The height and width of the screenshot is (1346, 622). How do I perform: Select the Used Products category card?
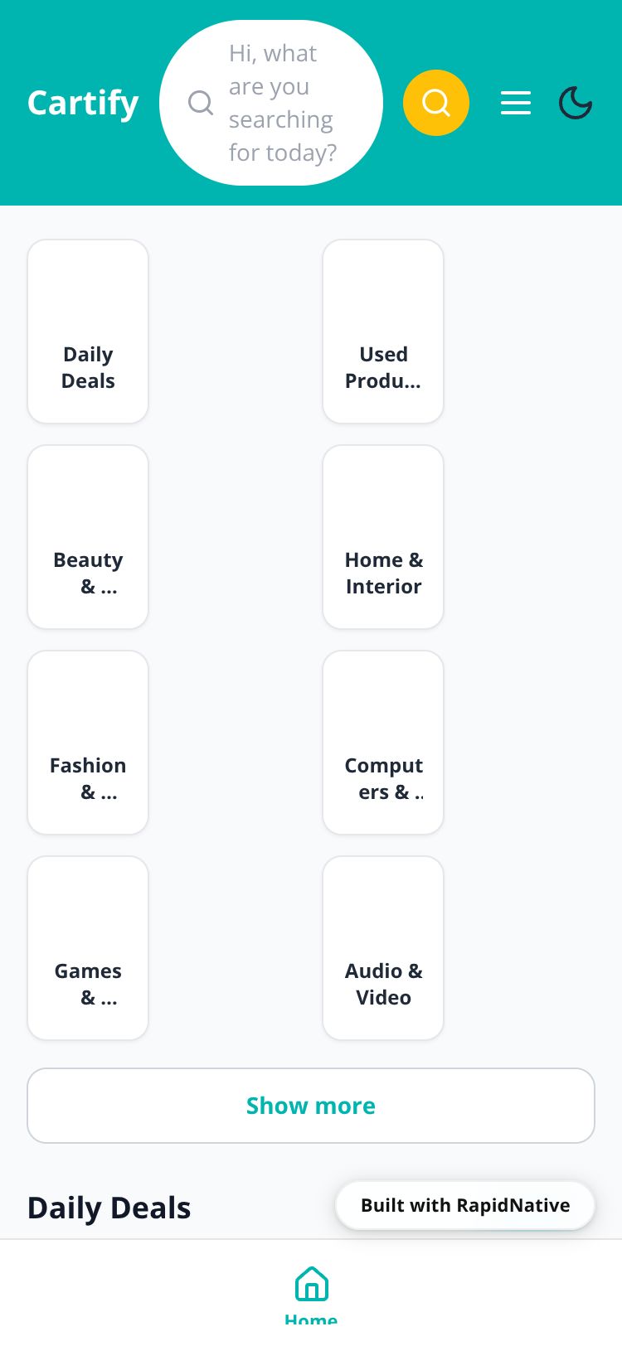pyautogui.click(x=383, y=332)
